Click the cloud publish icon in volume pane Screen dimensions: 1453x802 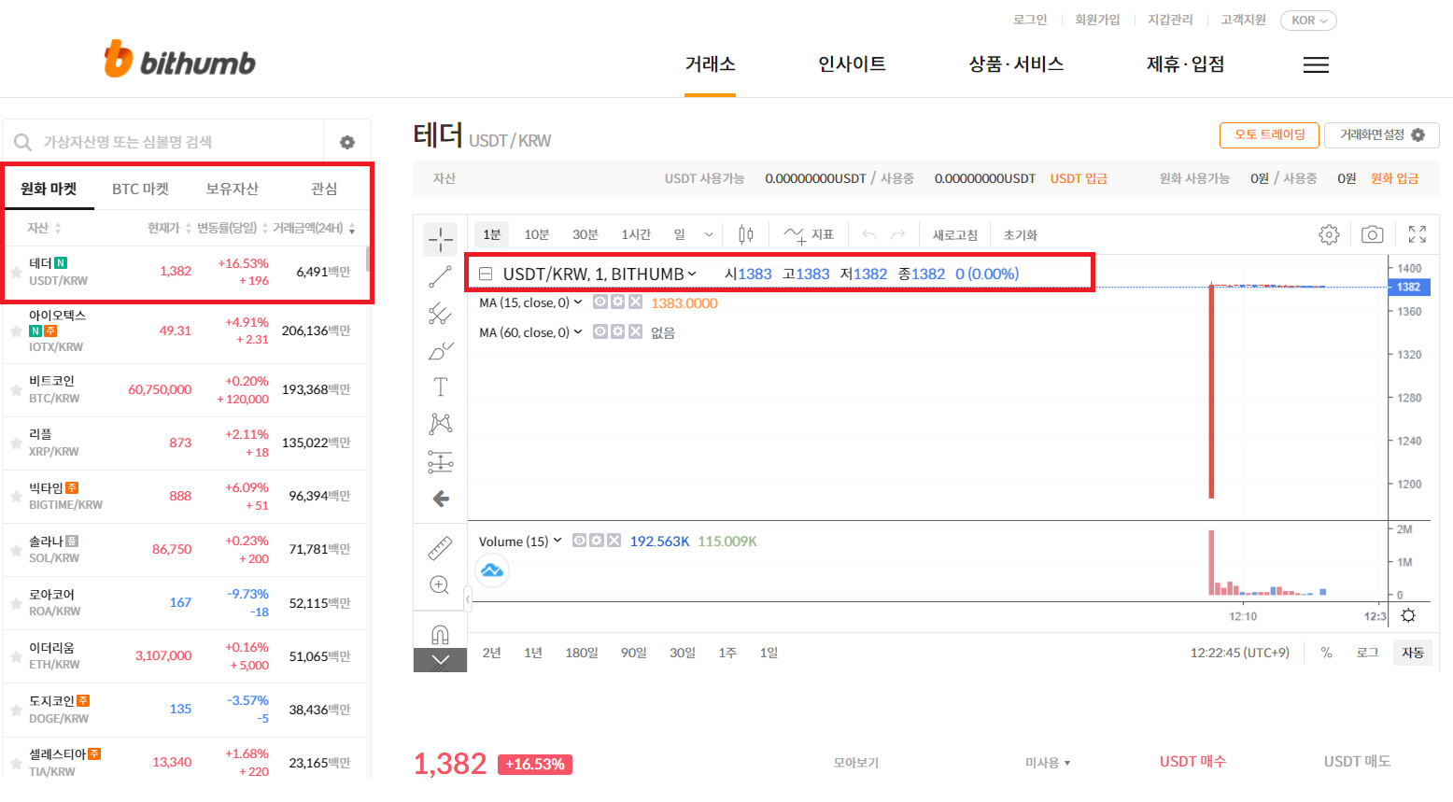click(x=492, y=570)
